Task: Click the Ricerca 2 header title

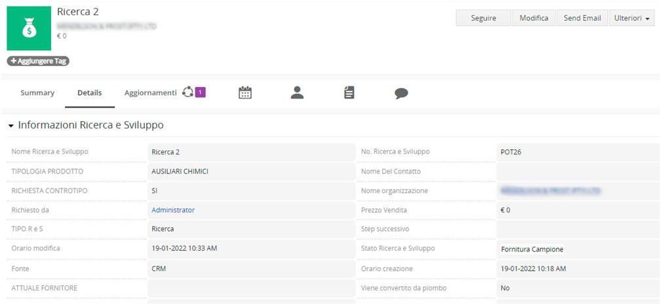Action: [77, 12]
